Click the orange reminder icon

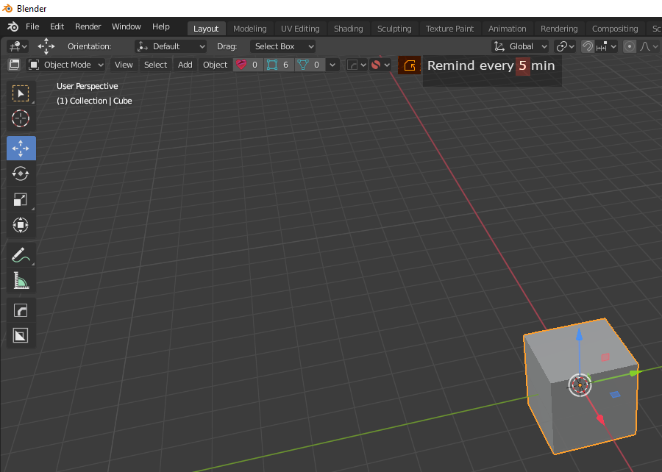(410, 65)
